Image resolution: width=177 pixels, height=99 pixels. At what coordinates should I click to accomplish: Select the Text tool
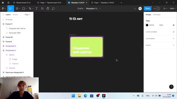click(37, 9)
